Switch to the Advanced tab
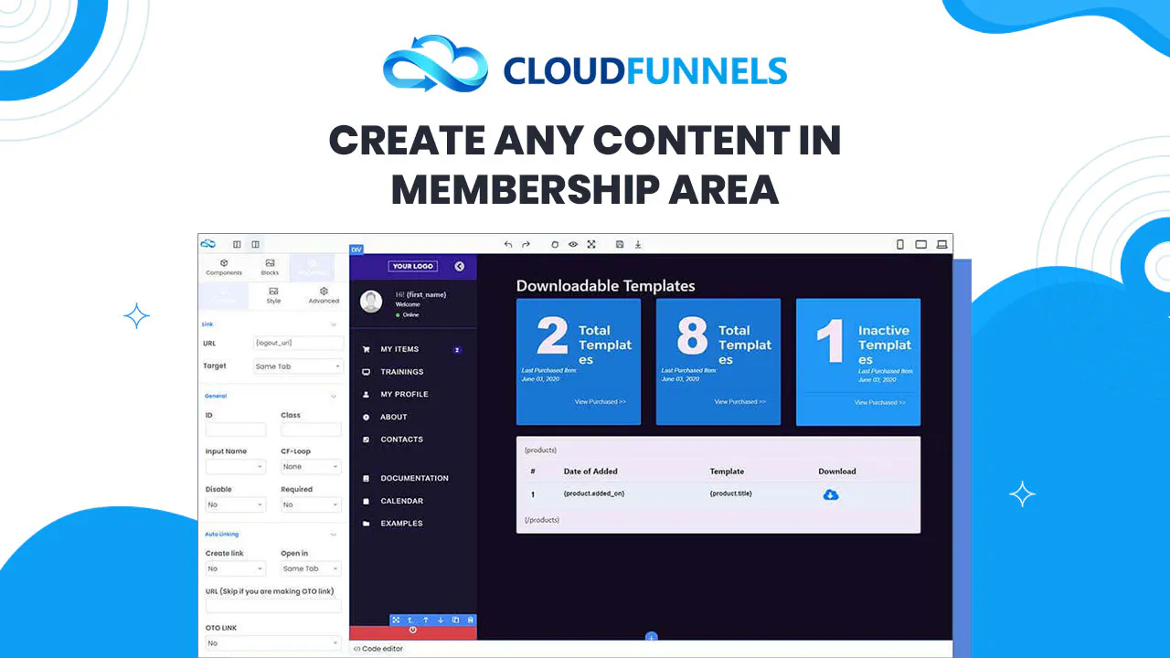The height and width of the screenshot is (658, 1170). pyautogui.click(x=324, y=295)
